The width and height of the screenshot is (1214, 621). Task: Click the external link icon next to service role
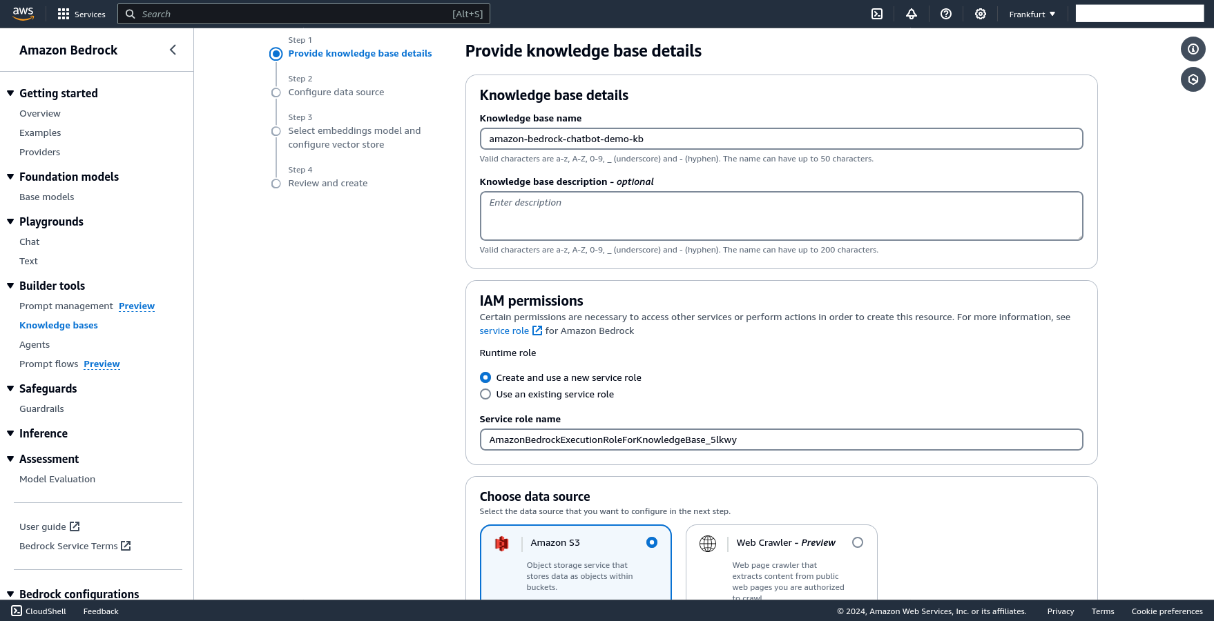tap(537, 331)
